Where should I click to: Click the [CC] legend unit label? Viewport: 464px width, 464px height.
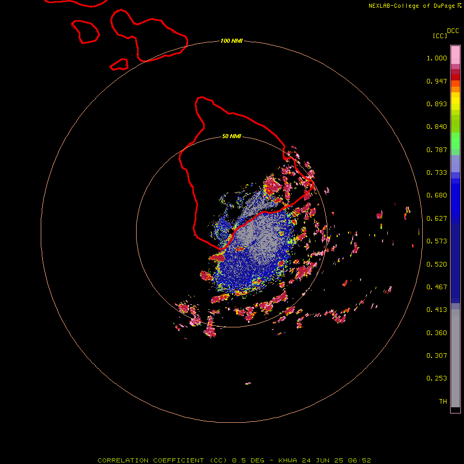[x=440, y=36]
